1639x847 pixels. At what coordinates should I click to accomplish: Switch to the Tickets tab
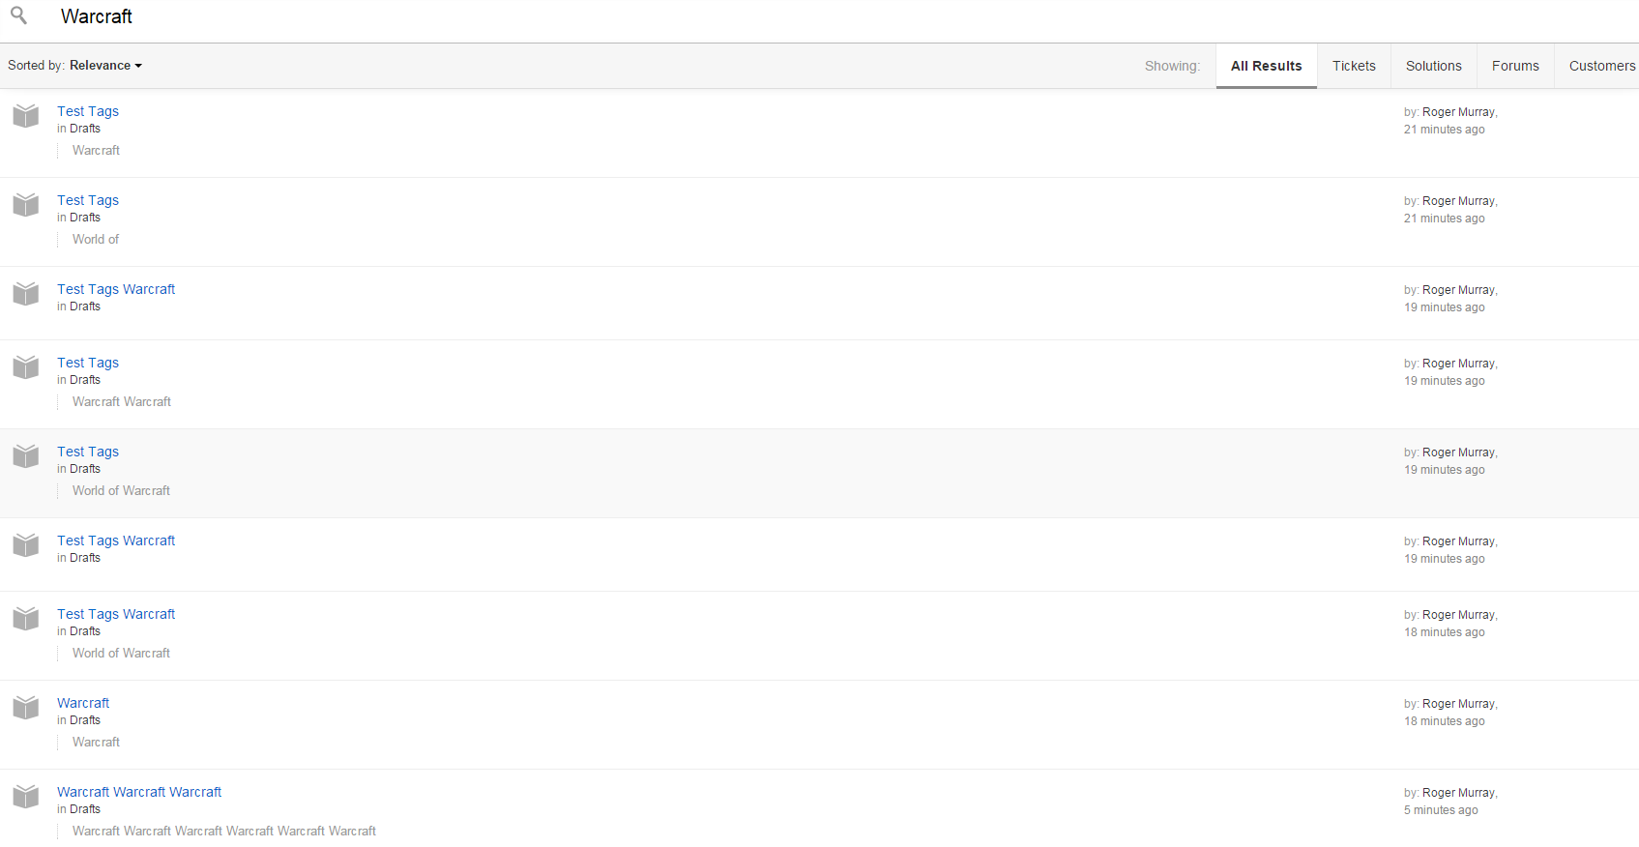pos(1354,66)
